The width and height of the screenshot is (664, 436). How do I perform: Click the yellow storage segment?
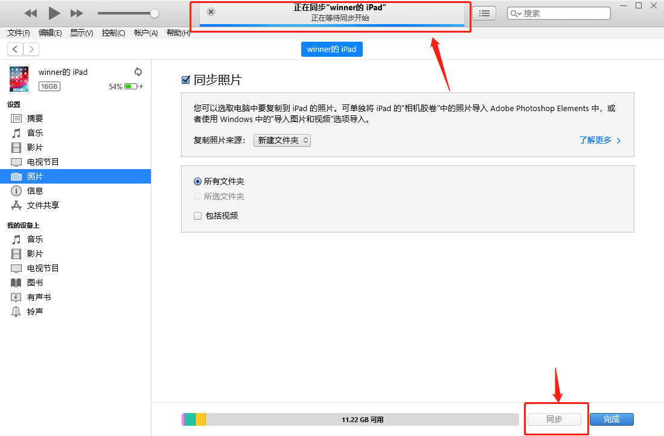(201, 420)
